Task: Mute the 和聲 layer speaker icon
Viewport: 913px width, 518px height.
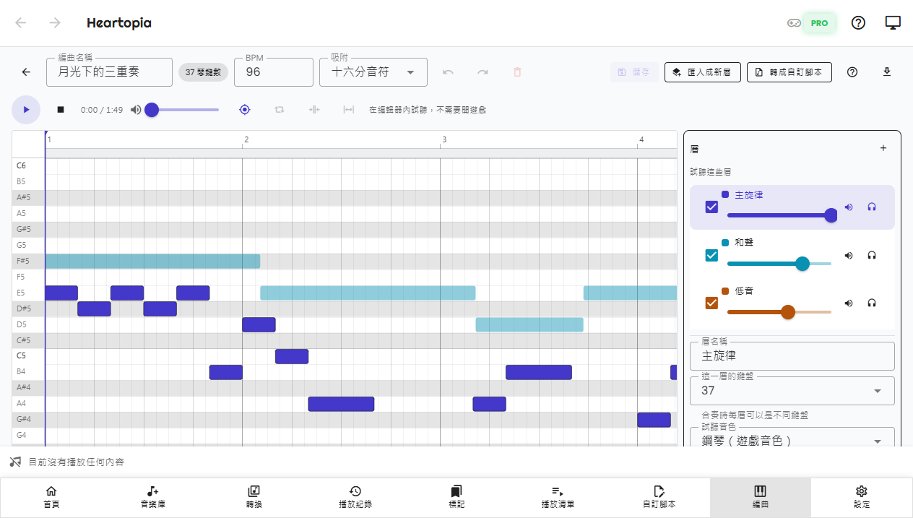Action: point(849,256)
